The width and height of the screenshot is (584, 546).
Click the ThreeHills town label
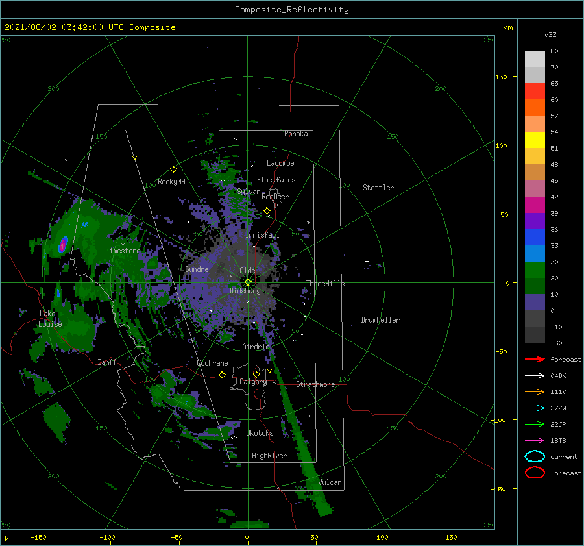326,284
